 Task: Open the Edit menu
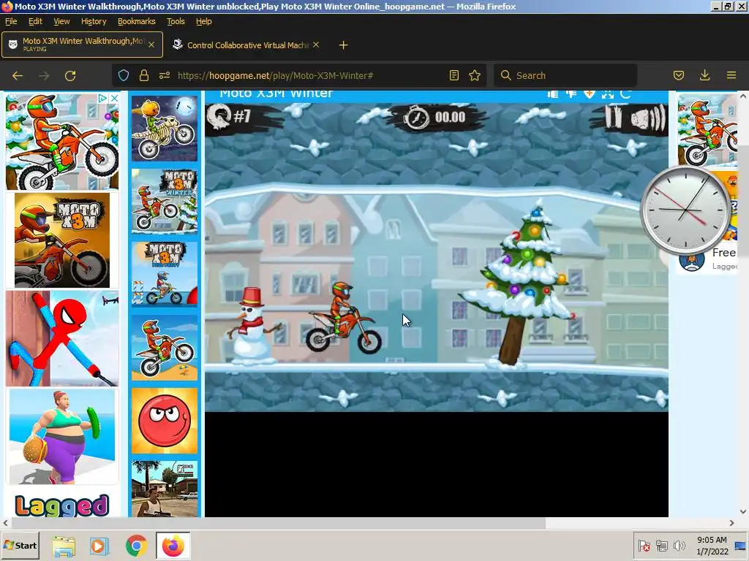pos(35,21)
